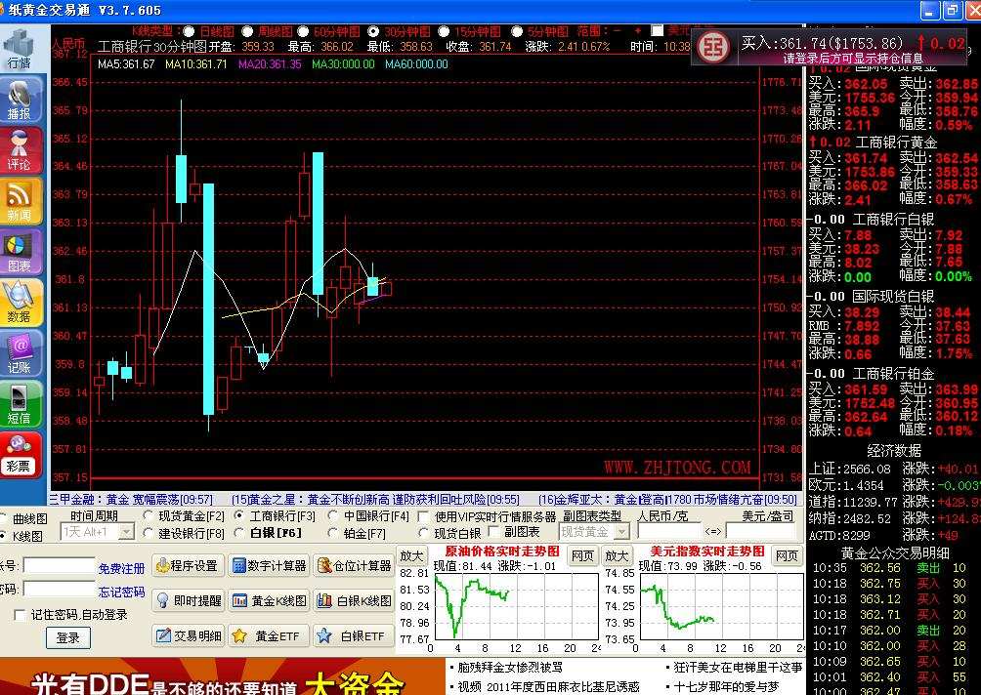Open the 黄金ETF star button
Screen dimensions: 981x695
point(269,635)
